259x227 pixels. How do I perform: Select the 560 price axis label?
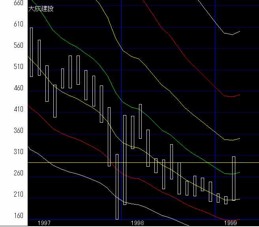tap(8, 46)
